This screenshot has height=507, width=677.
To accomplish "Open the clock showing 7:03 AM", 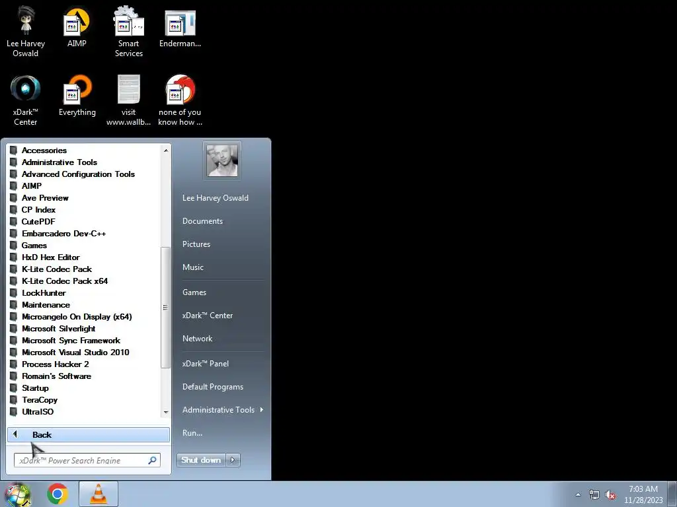I will 643,494.
